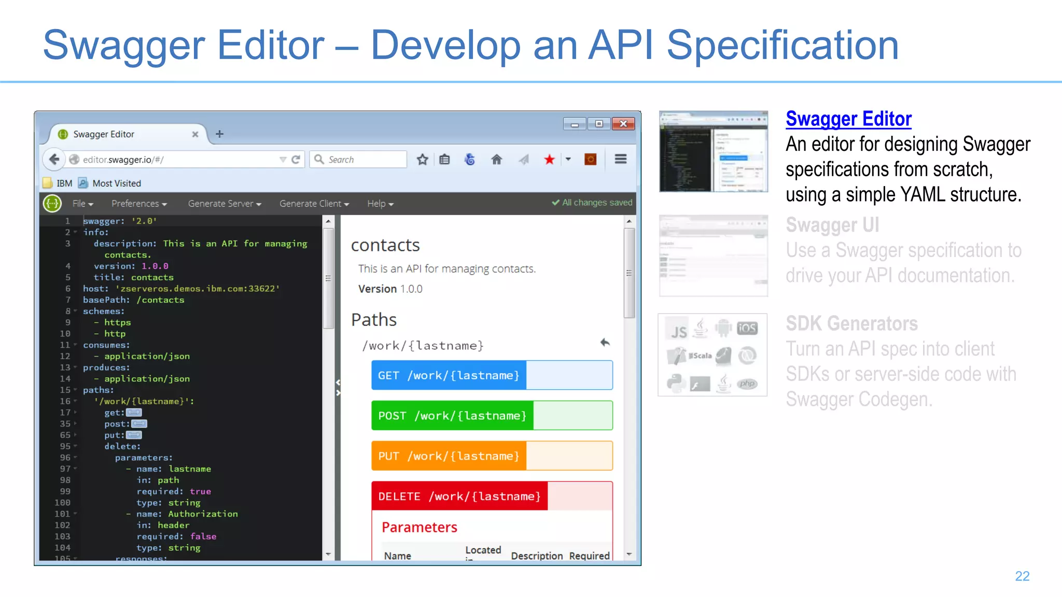Click the browser back arrow button
1062x597 pixels.
tap(54, 160)
